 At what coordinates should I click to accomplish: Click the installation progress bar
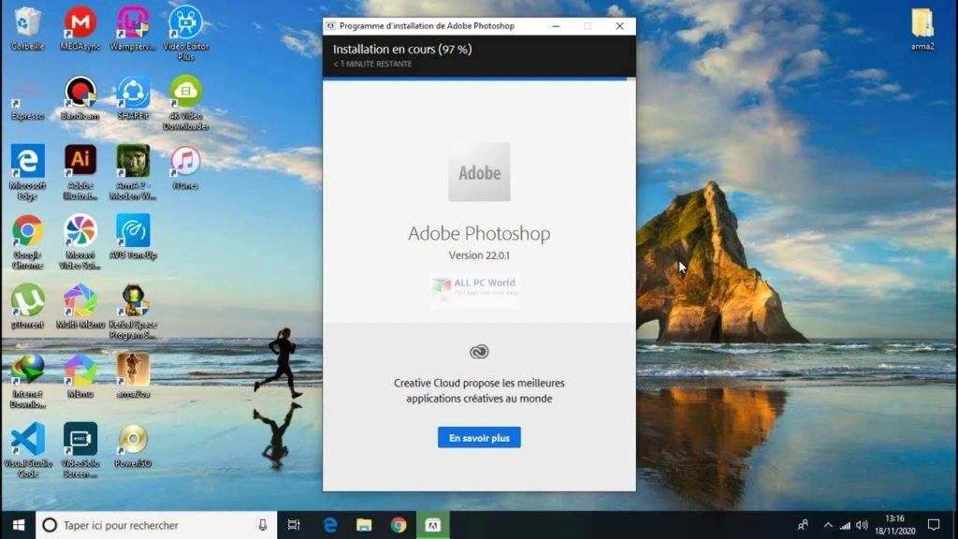(479, 79)
